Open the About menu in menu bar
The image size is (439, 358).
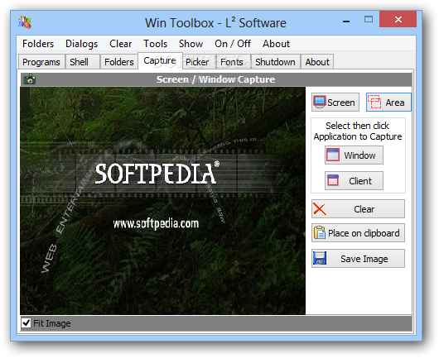tap(276, 44)
